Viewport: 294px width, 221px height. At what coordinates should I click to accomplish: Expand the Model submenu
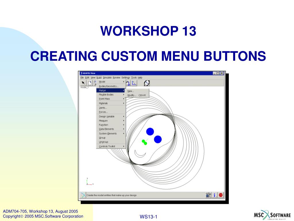(x=111, y=82)
